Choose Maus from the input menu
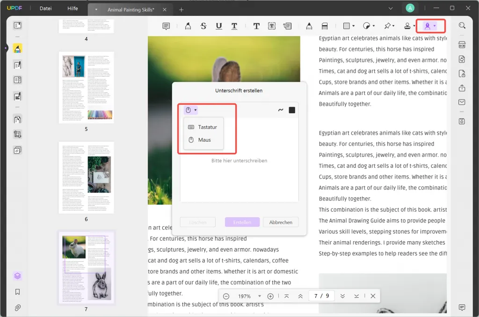 [203, 140]
